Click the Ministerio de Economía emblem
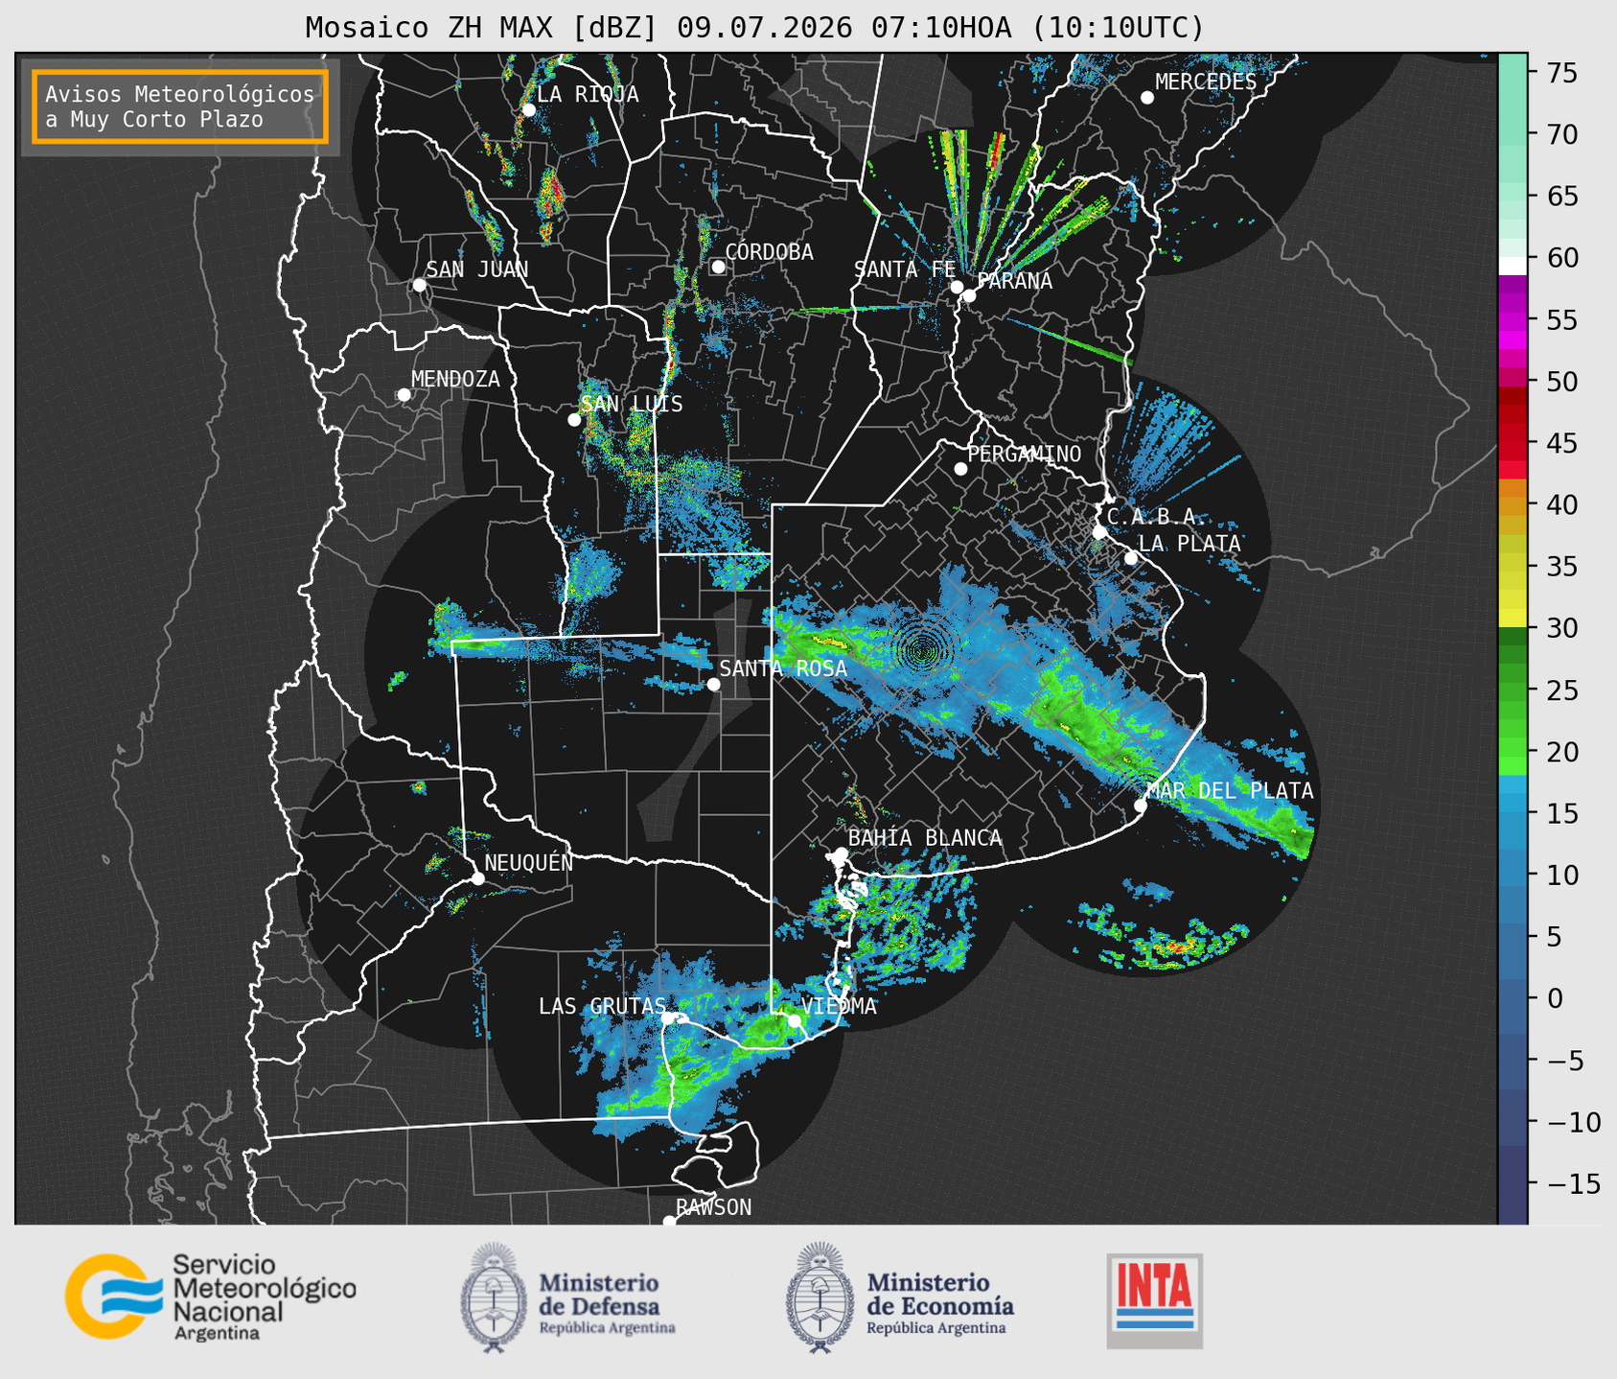 tap(819, 1297)
